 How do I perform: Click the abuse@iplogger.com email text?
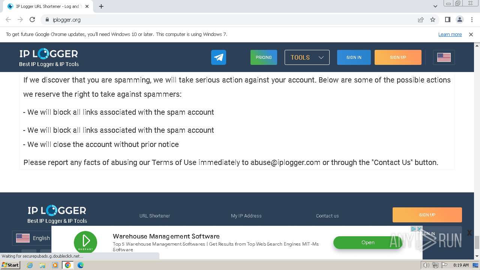coord(285,162)
